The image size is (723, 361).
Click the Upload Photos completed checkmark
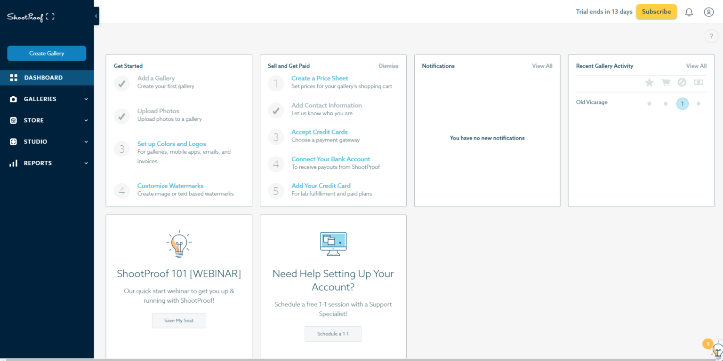point(122,116)
